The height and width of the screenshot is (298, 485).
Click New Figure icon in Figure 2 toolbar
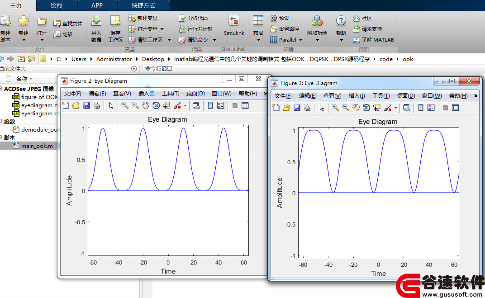66,106
